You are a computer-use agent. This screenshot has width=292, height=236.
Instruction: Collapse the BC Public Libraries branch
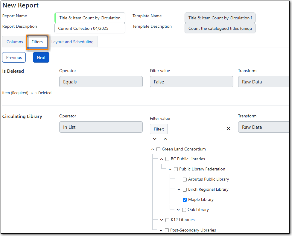(162, 159)
